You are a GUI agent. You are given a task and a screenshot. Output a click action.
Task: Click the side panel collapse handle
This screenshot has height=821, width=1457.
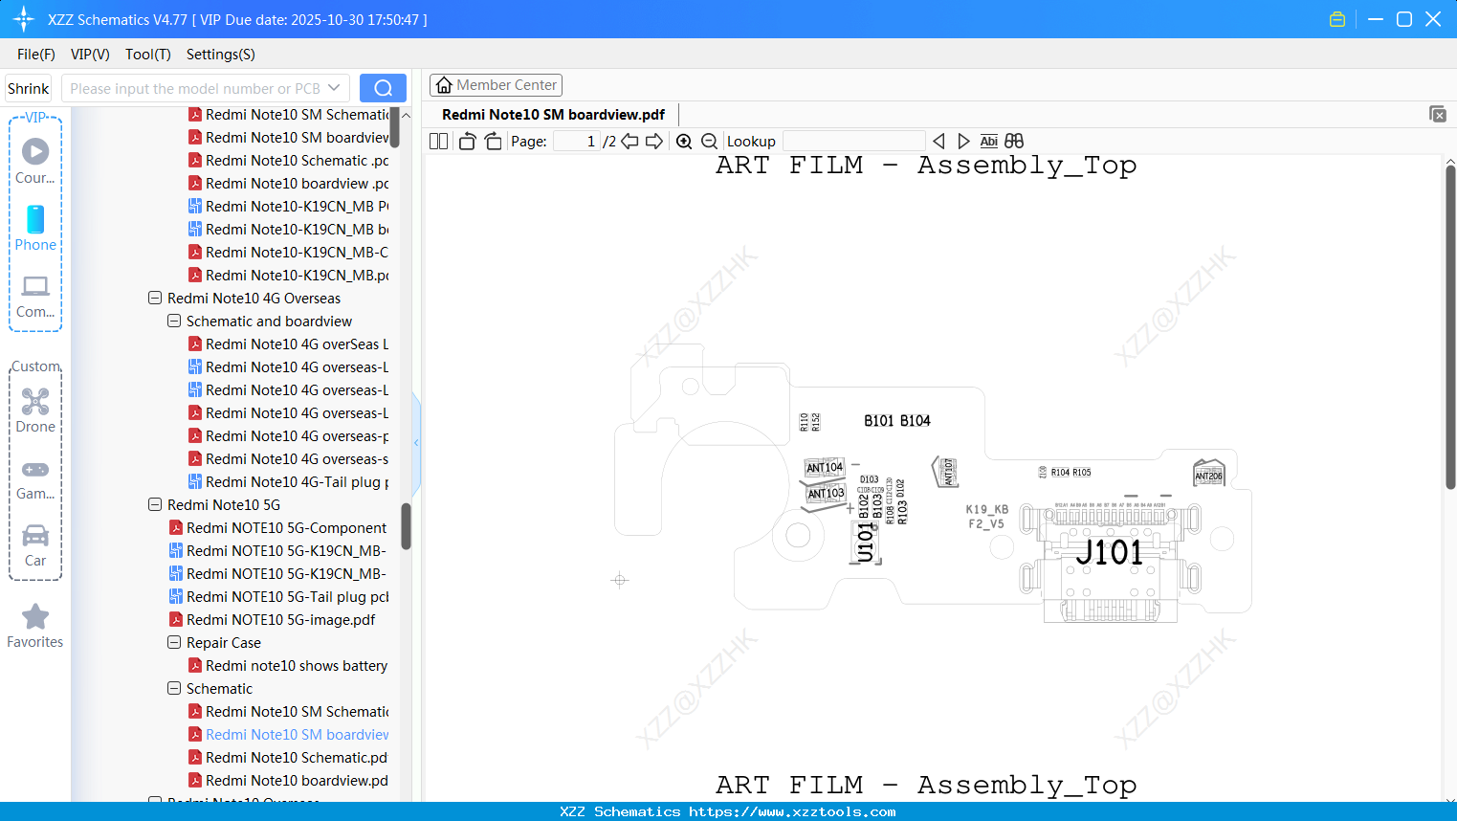click(416, 443)
